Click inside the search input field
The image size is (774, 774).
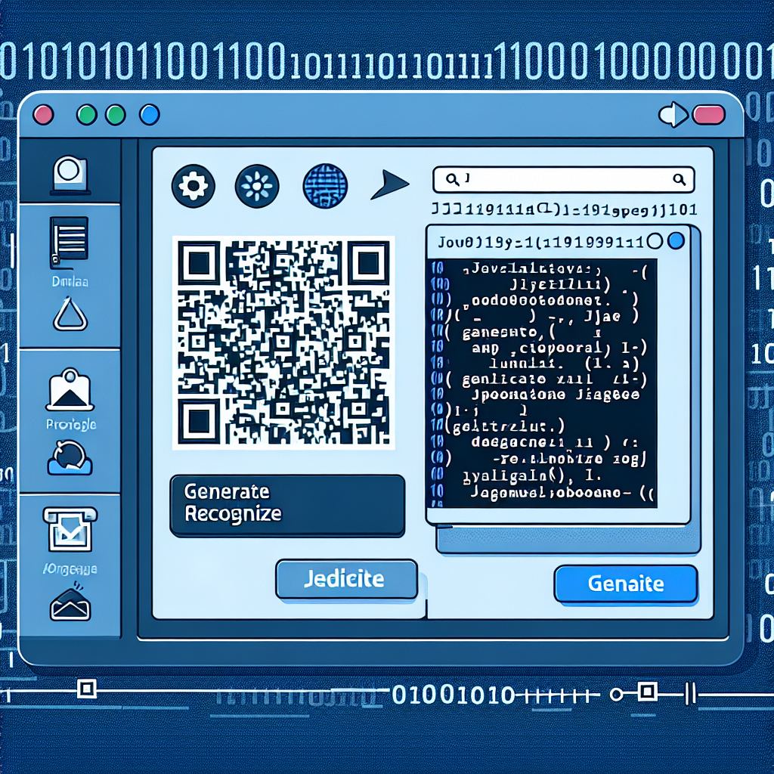(564, 179)
